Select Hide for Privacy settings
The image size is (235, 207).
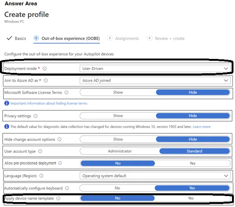tap(193, 116)
